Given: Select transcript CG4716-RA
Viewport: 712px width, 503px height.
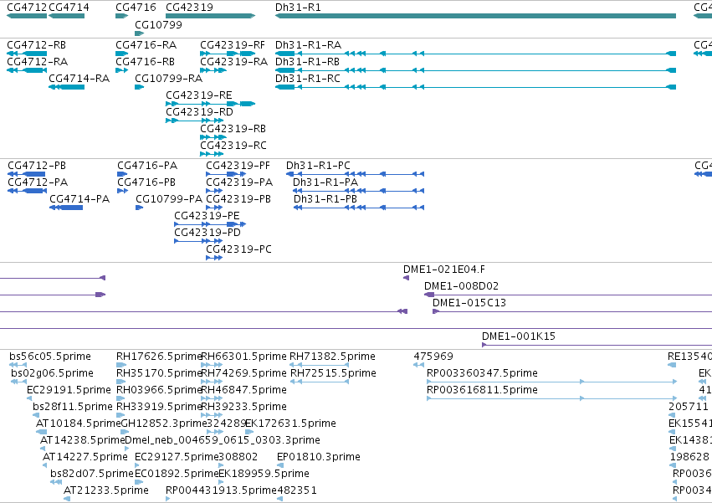Looking at the screenshot, I should pyautogui.click(x=146, y=45).
